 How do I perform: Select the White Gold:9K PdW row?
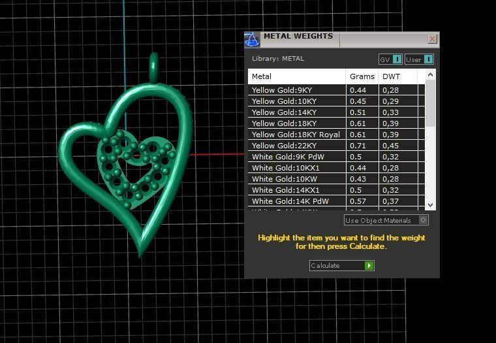(336, 156)
